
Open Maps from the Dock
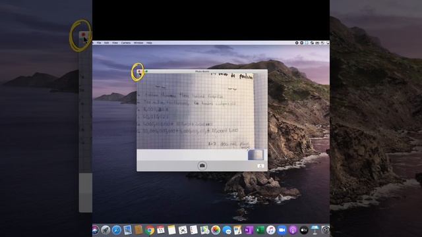click(204, 230)
